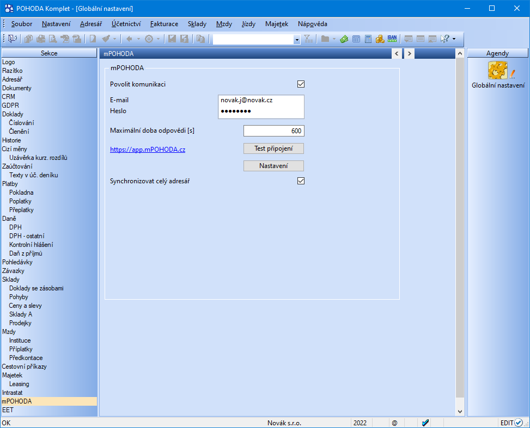Click the new blank record icon
Image resolution: width=530 pixels, height=428 pixels.
click(93, 39)
